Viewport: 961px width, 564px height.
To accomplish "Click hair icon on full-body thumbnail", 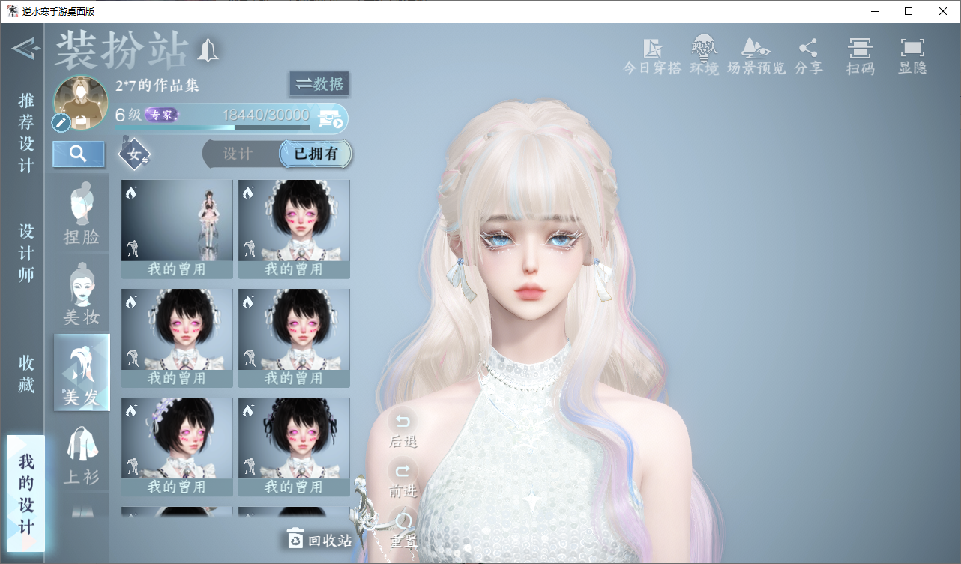I will click(133, 247).
